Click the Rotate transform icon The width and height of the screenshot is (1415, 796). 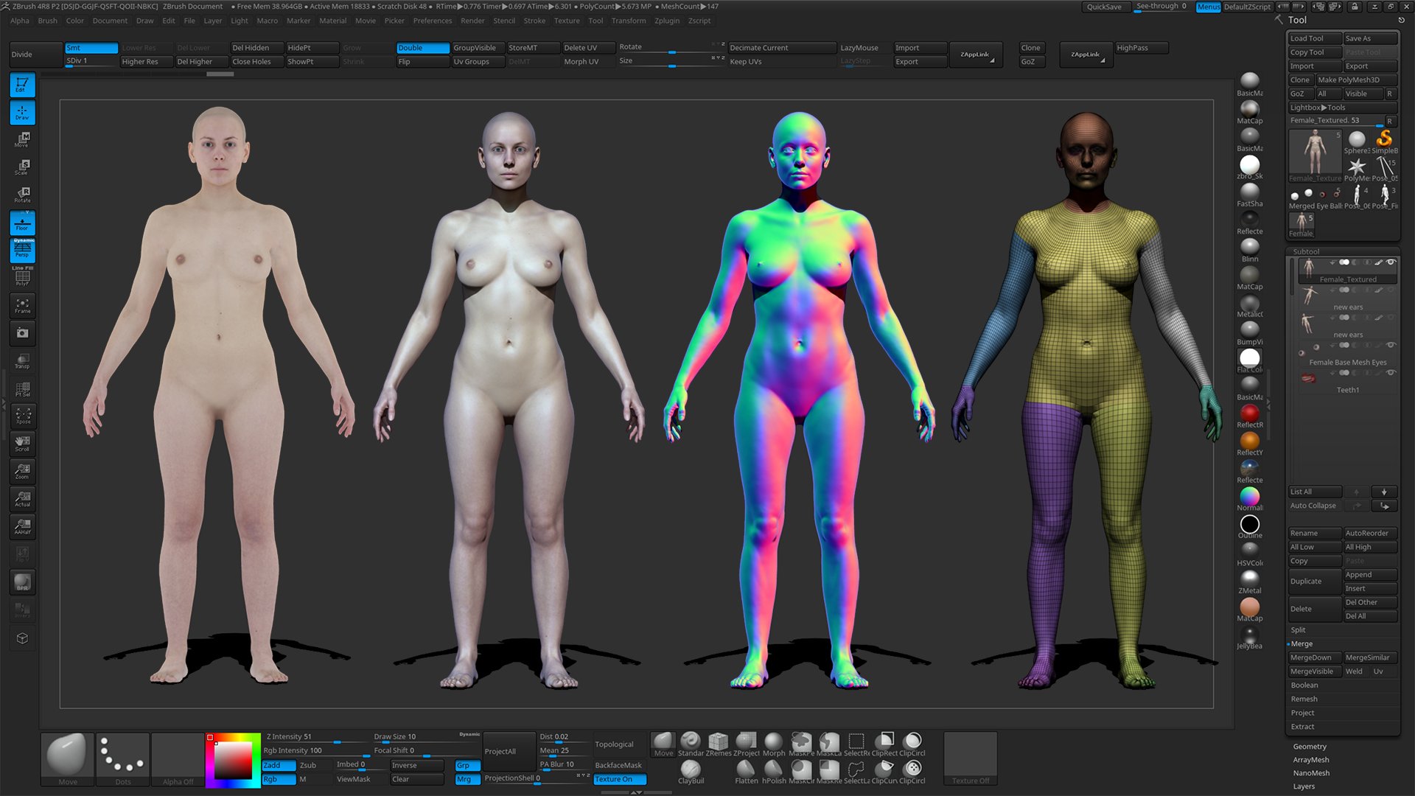coord(22,195)
